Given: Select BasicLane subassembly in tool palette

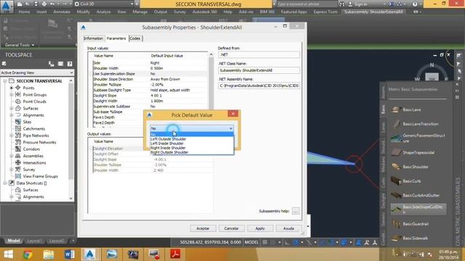Looking at the screenshot, I should tap(412, 109).
